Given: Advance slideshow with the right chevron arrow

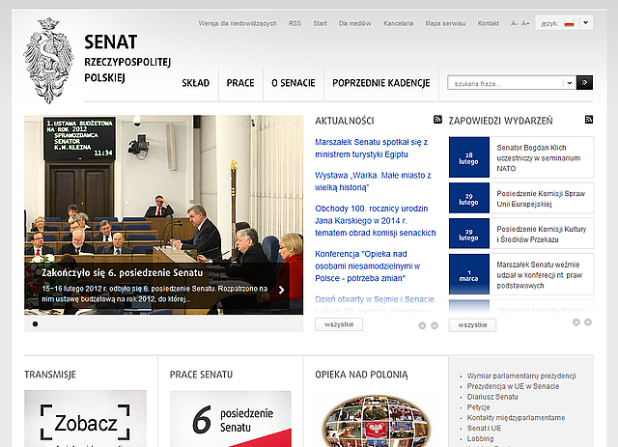Looking at the screenshot, I should (281, 291).
